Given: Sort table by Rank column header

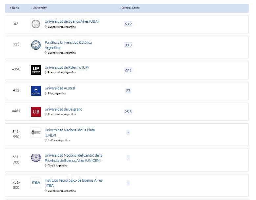Looking at the screenshot, I should (14, 8).
